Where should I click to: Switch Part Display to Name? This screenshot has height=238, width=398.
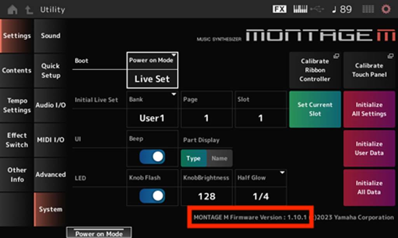tap(219, 158)
